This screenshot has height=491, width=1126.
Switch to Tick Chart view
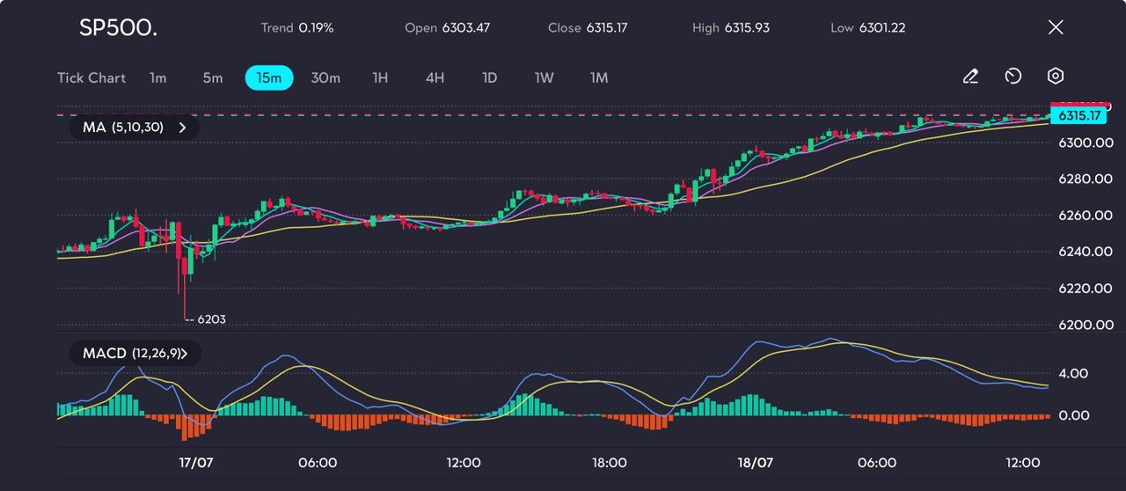(x=91, y=78)
